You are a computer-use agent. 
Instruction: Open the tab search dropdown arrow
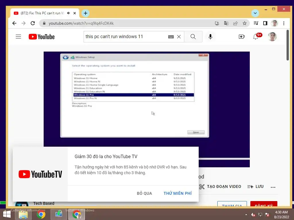[x=255, y=13]
